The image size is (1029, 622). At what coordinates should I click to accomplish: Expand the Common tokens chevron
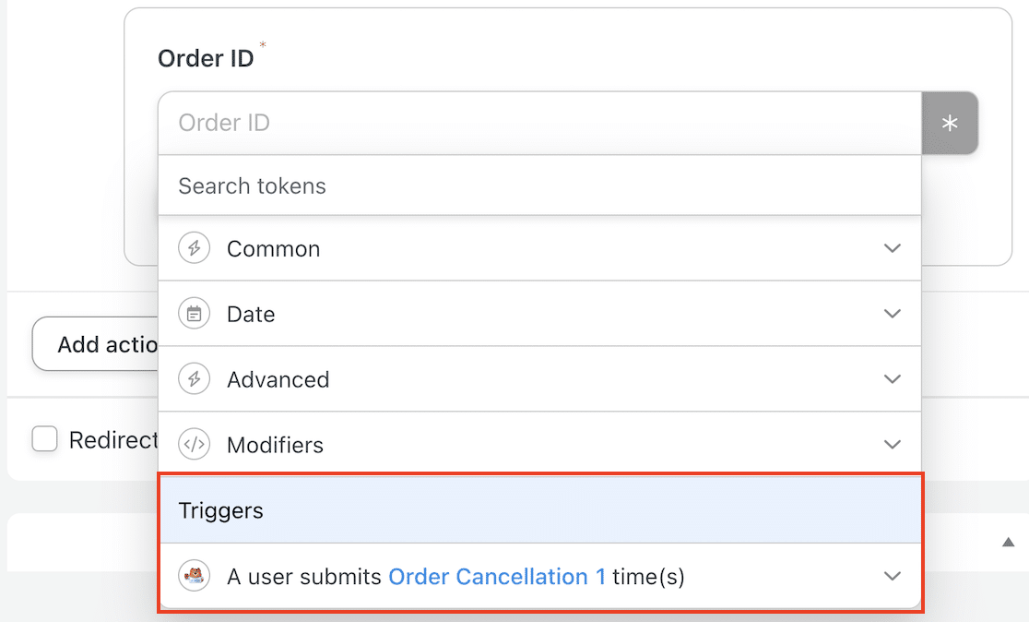click(892, 249)
